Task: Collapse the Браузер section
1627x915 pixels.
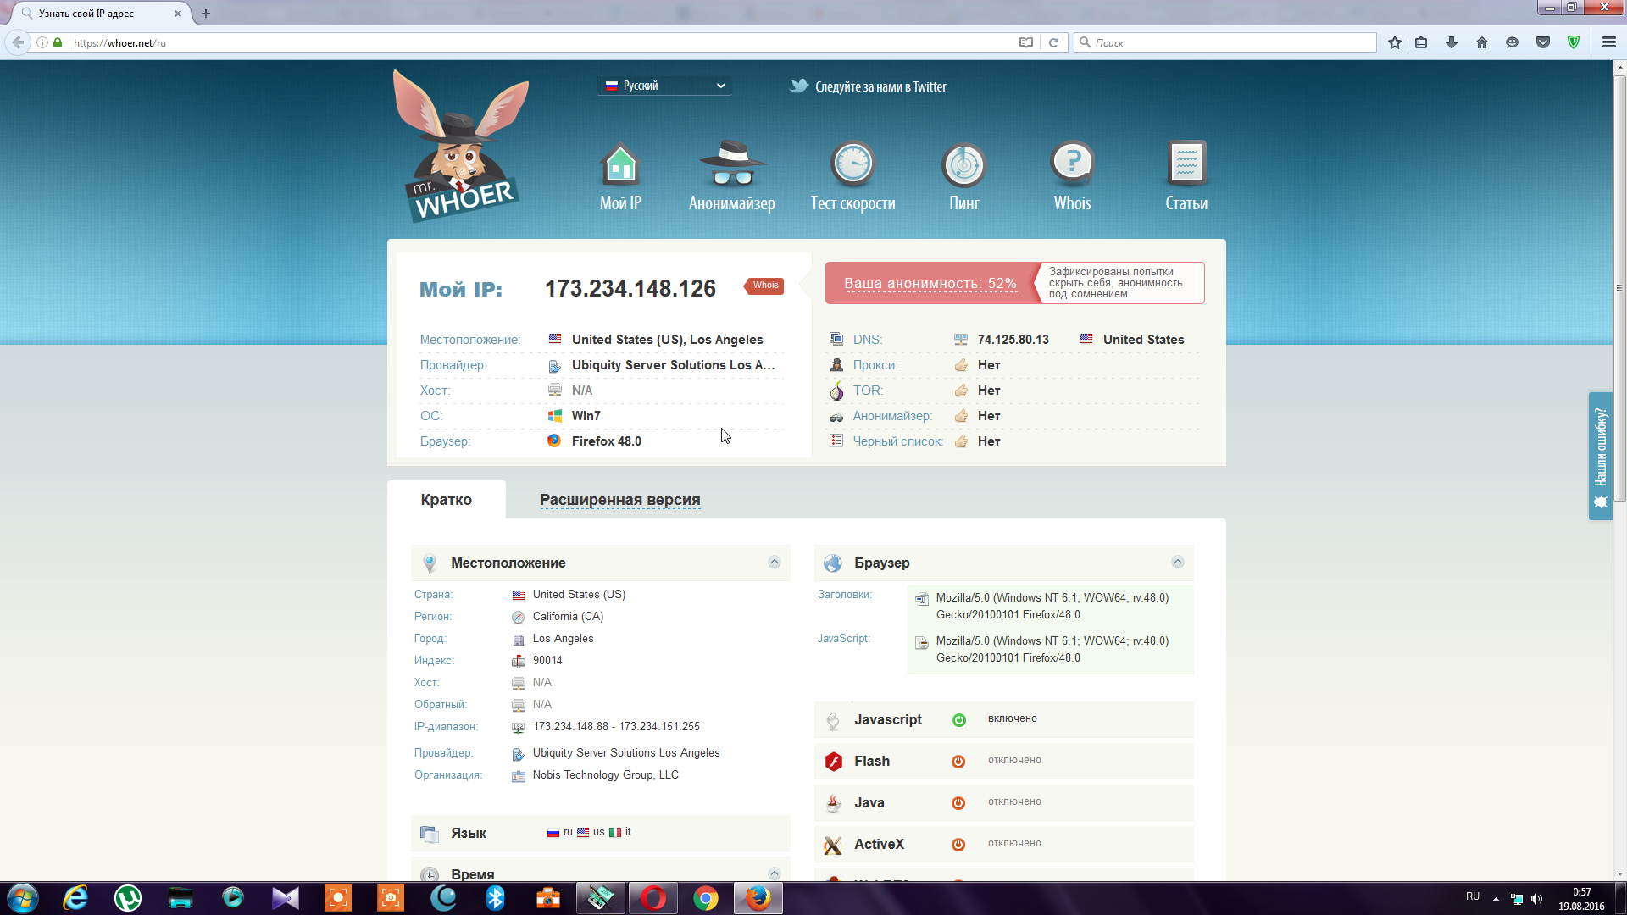Action: (1177, 562)
